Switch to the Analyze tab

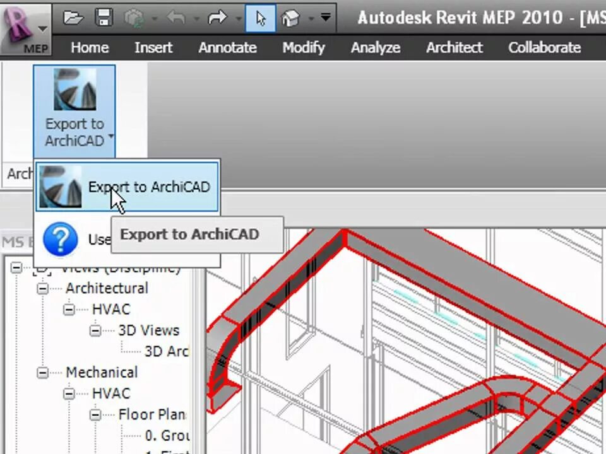(376, 47)
